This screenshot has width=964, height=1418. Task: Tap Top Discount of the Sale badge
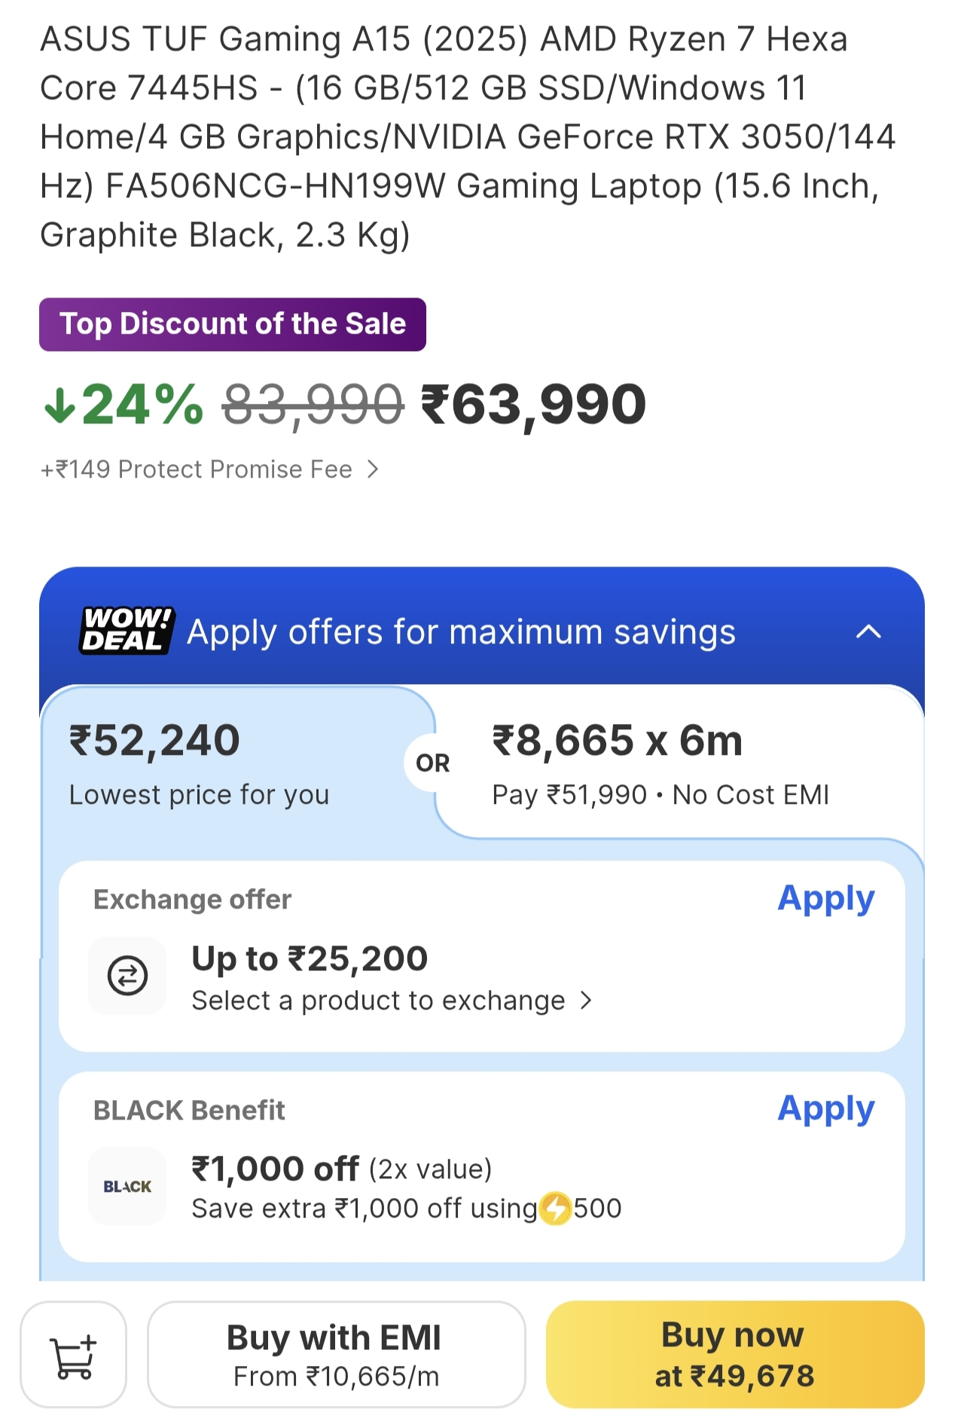tap(233, 324)
